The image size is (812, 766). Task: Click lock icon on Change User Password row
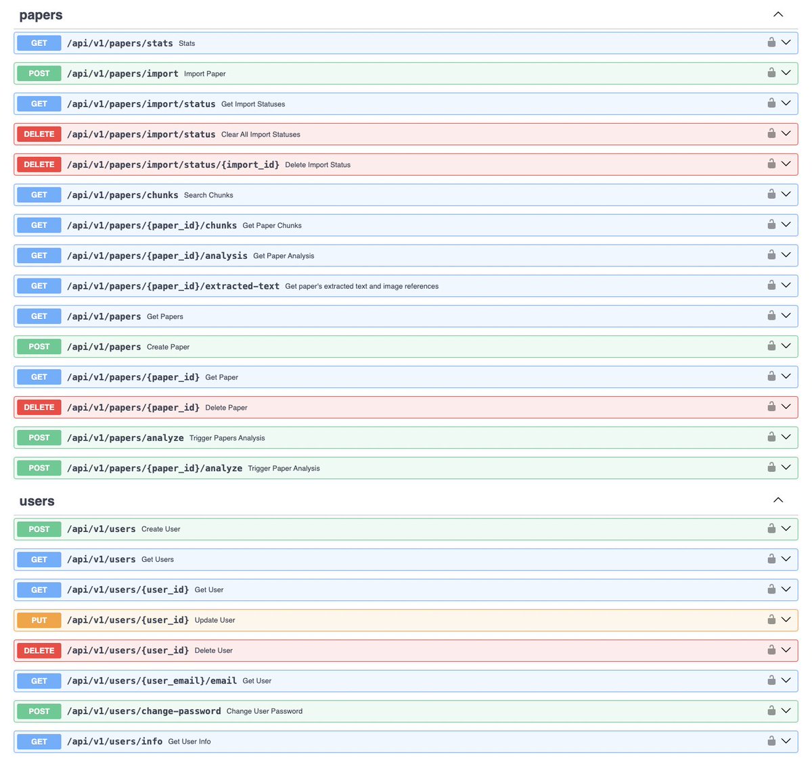pos(771,711)
